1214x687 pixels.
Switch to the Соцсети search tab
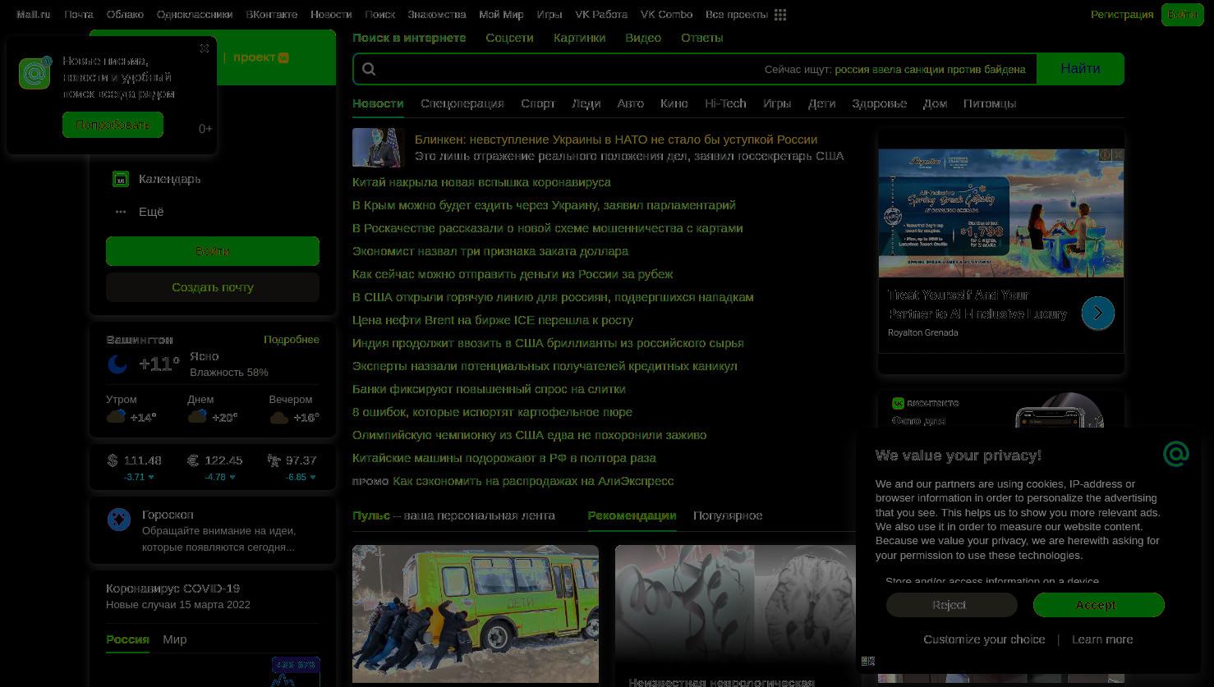509,38
